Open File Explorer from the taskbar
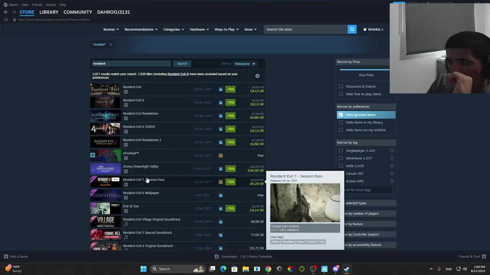 [x=246, y=269]
